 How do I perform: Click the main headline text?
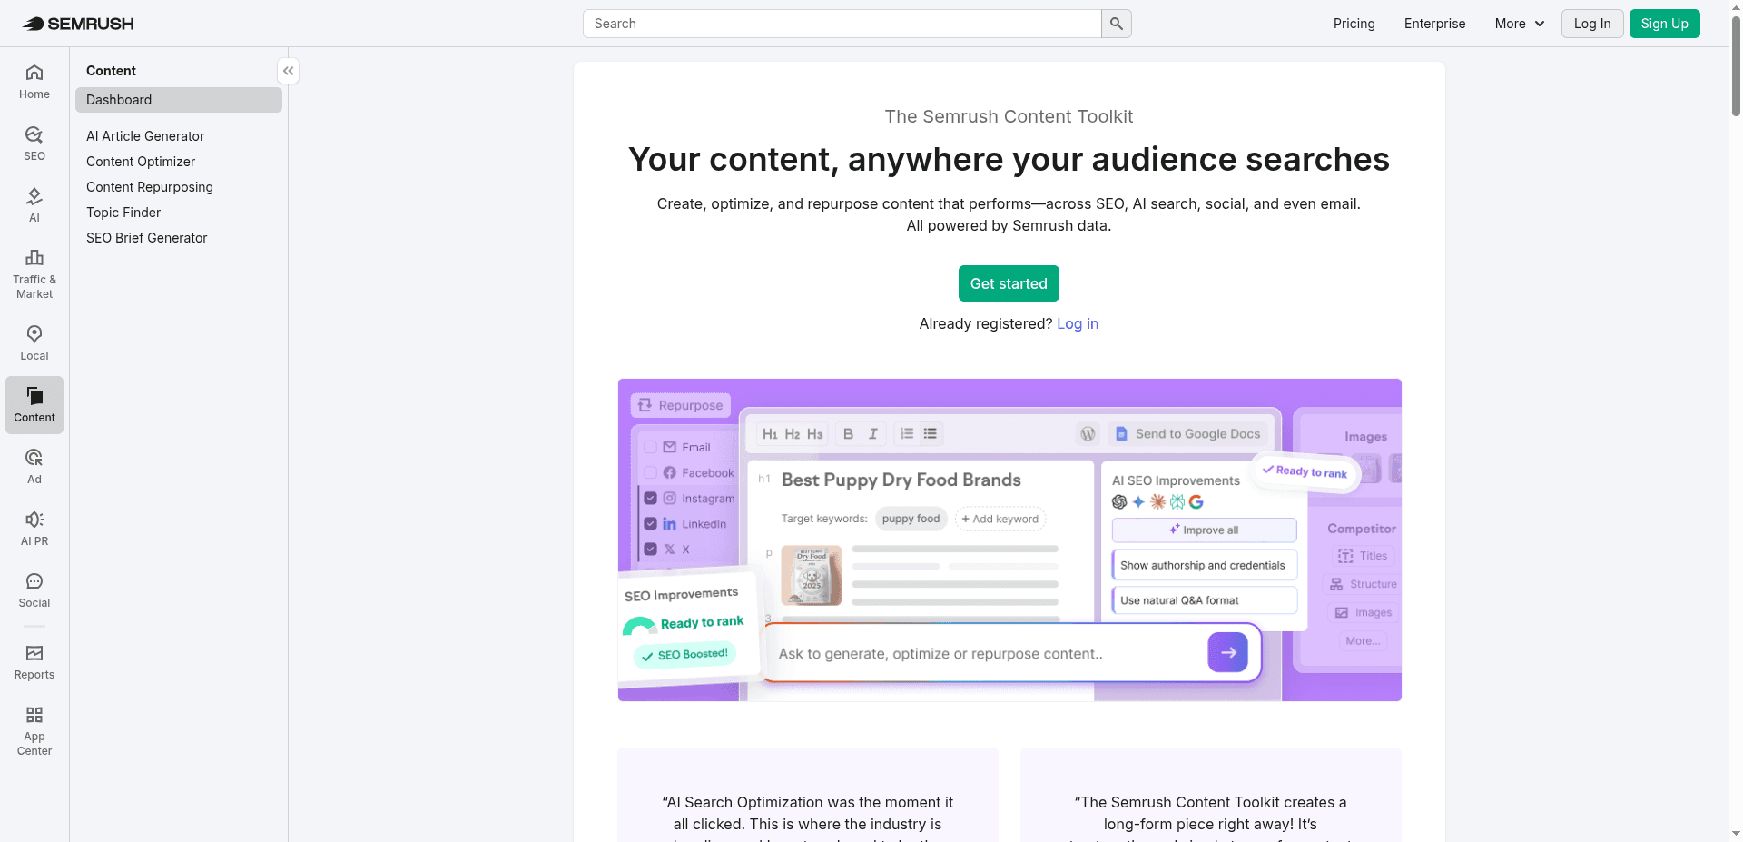pyautogui.click(x=1009, y=159)
